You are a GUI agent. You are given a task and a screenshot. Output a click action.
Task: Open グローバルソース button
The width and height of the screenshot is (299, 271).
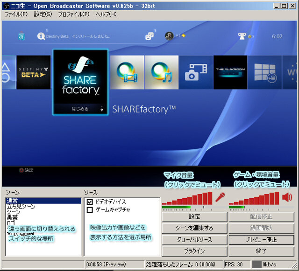pos(194,240)
